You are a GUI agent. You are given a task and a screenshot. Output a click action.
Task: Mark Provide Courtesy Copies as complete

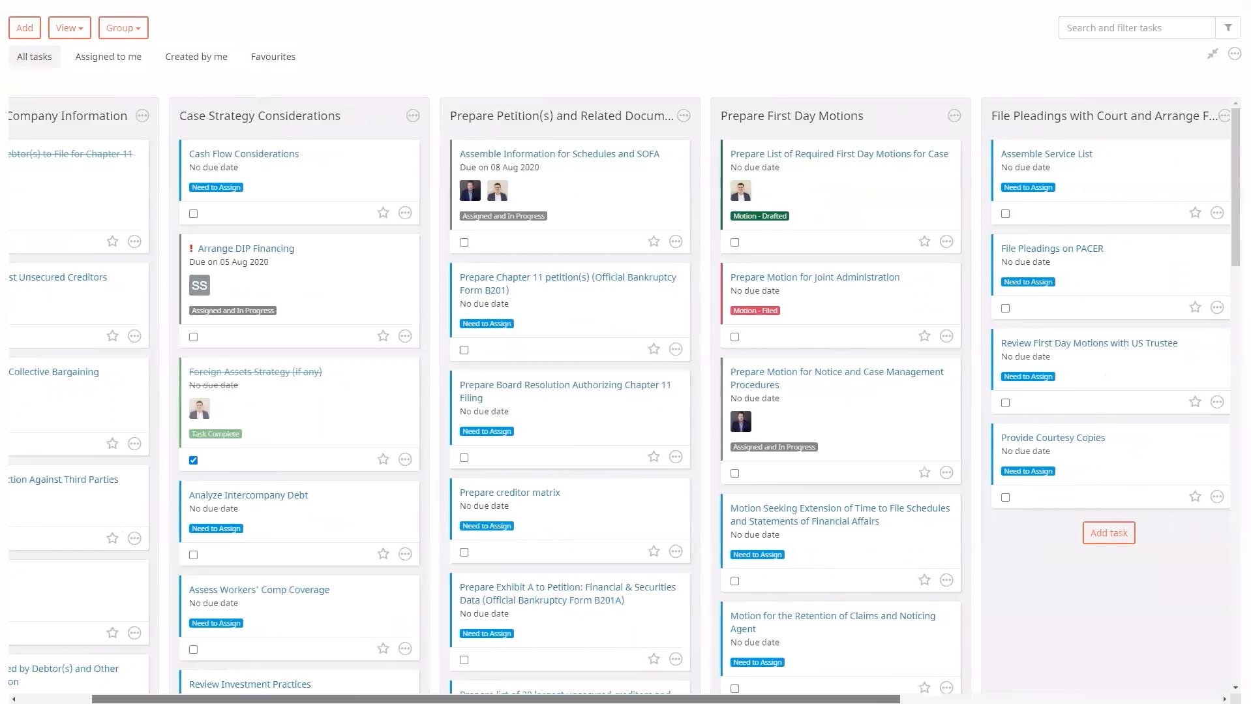(x=1005, y=497)
